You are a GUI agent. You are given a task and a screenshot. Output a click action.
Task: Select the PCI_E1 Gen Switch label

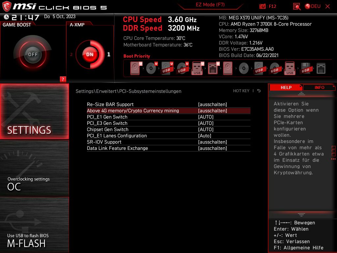[x=107, y=117]
